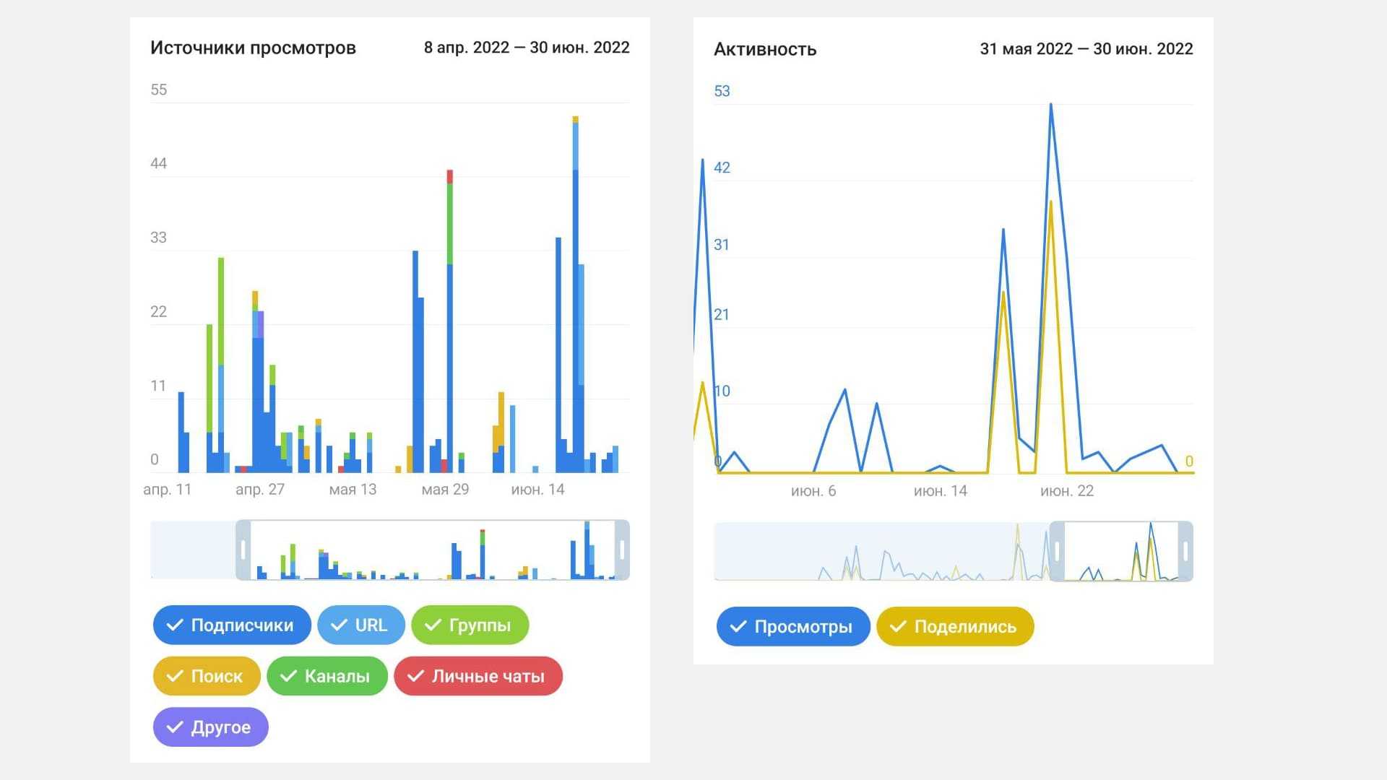
Task: Toggle the Личные чаты filter chip
Action: (x=478, y=677)
